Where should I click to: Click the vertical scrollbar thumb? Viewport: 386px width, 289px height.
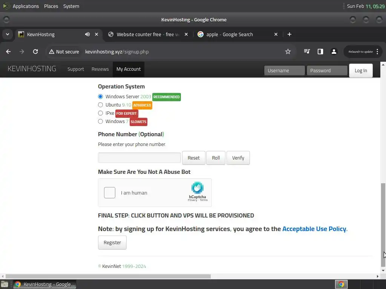click(383, 225)
